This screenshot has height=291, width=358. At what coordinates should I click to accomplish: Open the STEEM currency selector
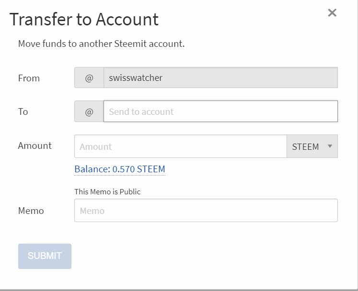point(312,146)
